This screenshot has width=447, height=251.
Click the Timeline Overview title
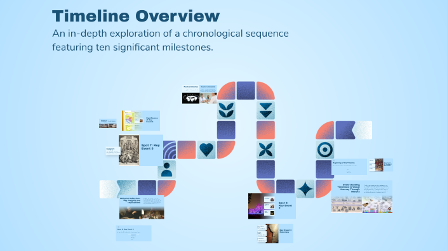(136, 16)
